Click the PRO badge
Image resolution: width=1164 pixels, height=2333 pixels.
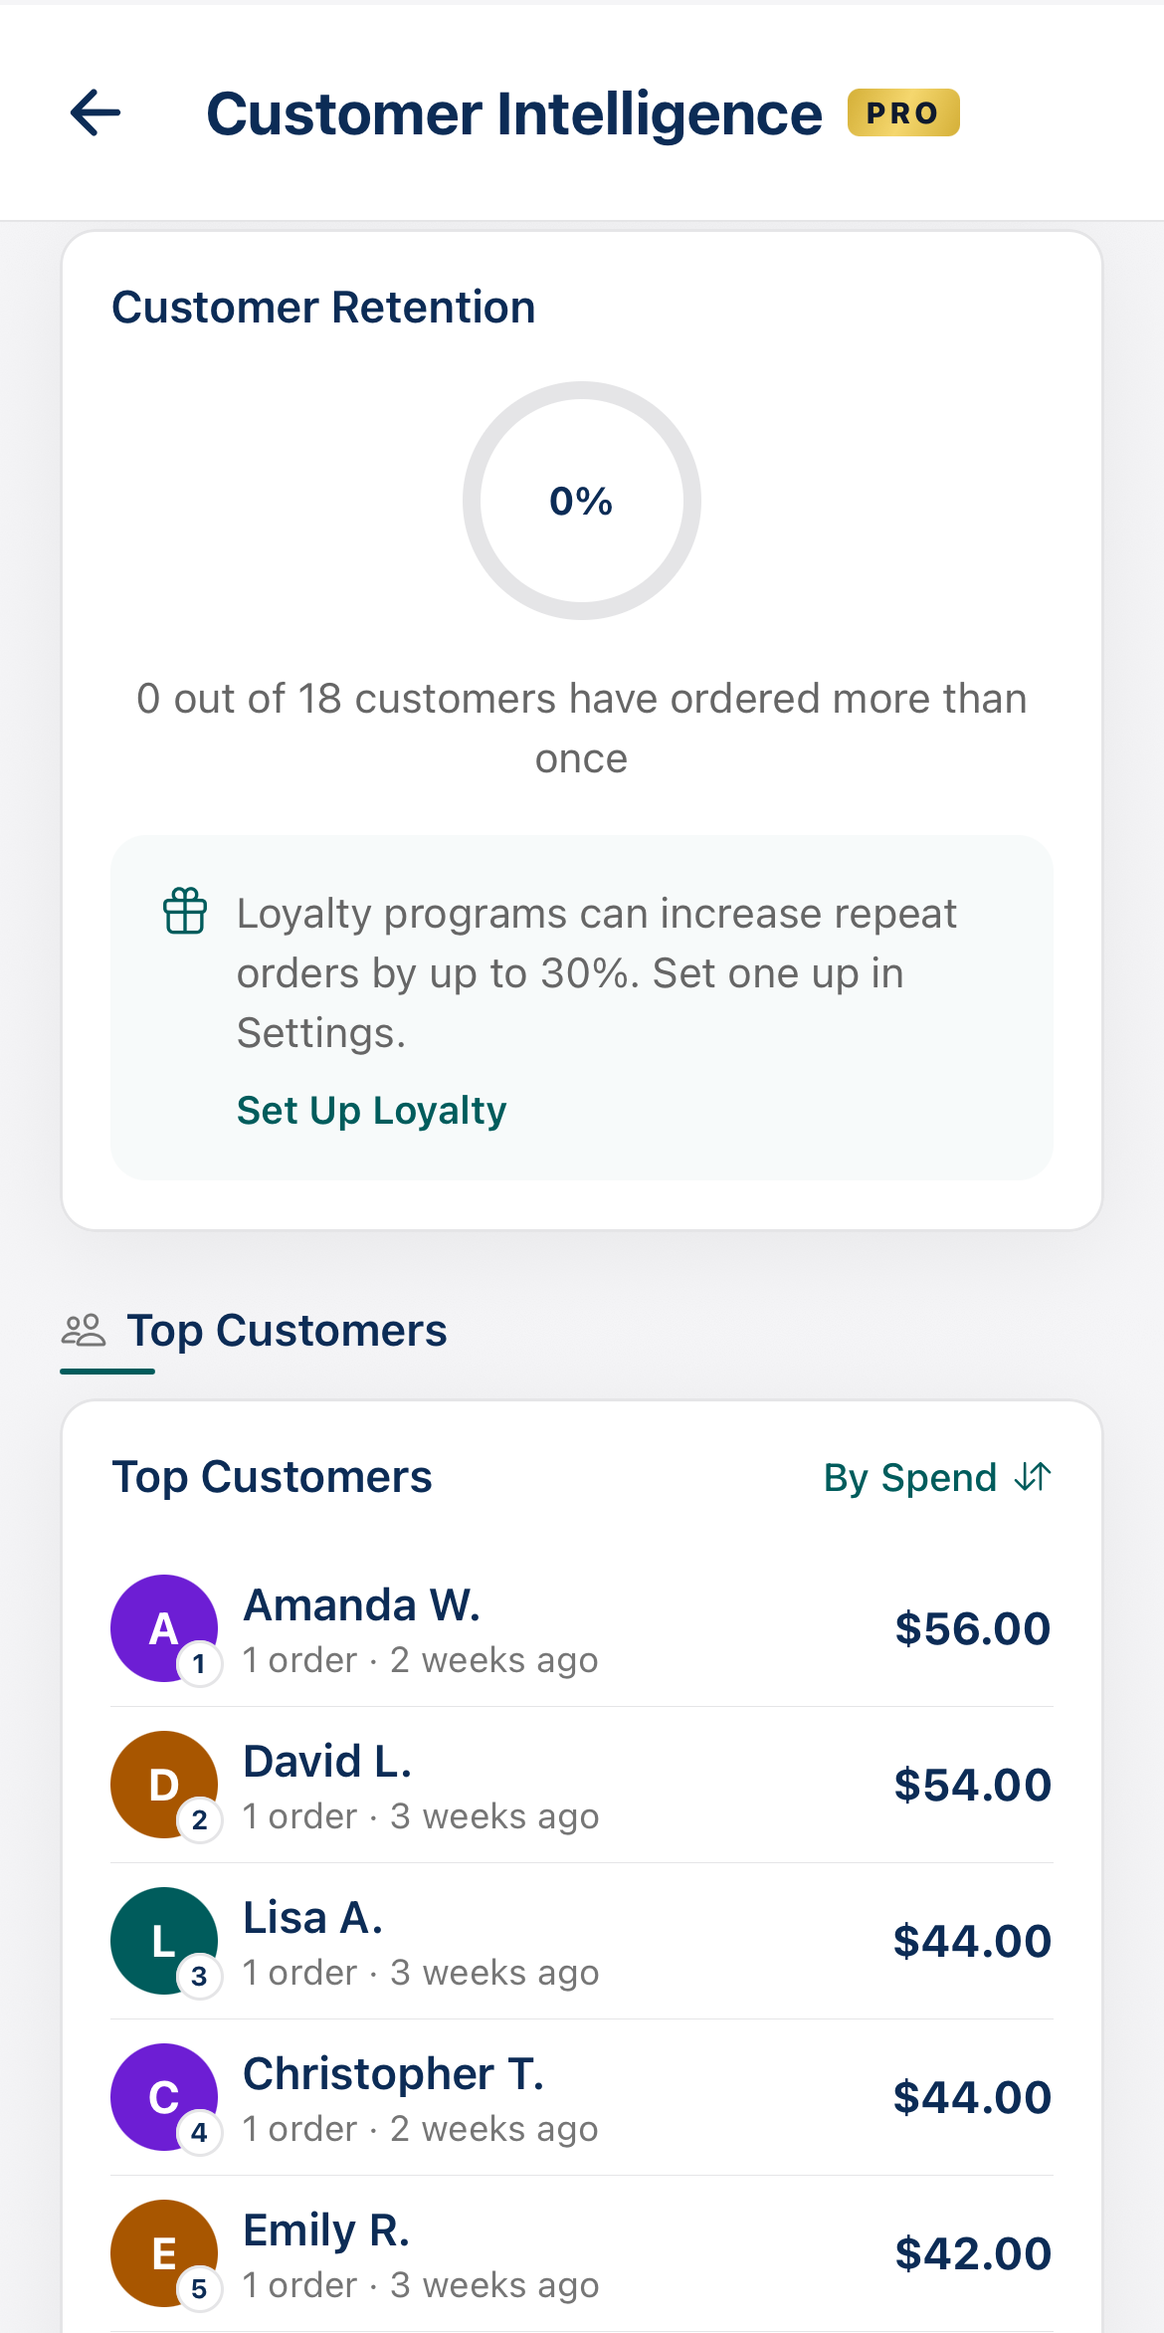coord(902,112)
